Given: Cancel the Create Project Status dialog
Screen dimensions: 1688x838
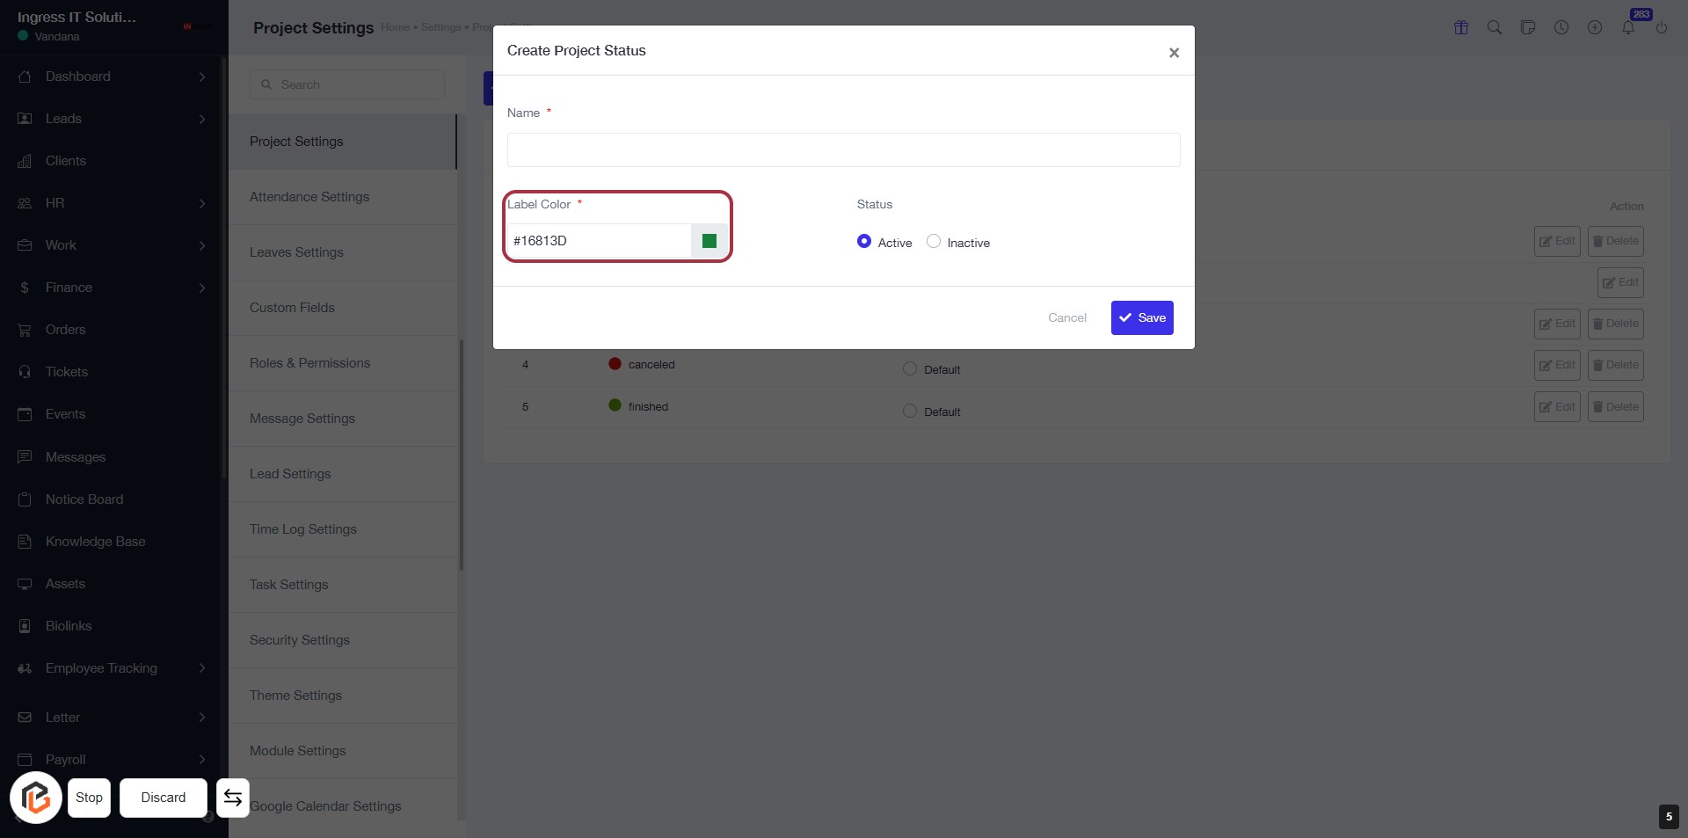Looking at the screenshot, I should (1067, 318).
